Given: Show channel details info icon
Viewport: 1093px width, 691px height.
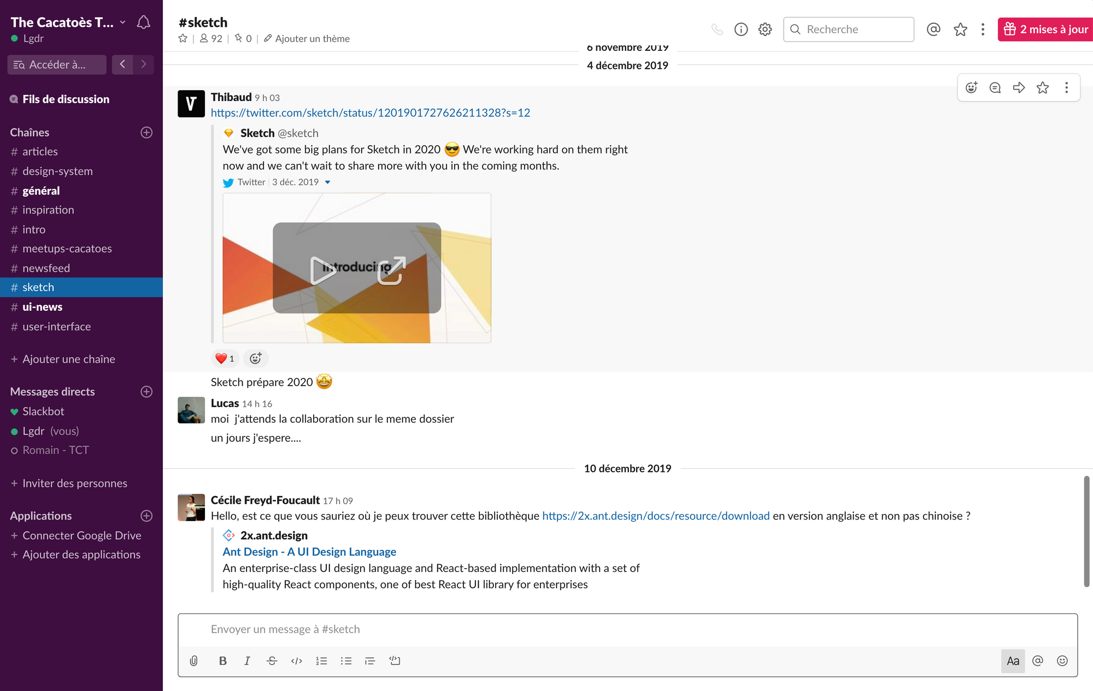Looking at the screenshot, I should click(741, 29).
